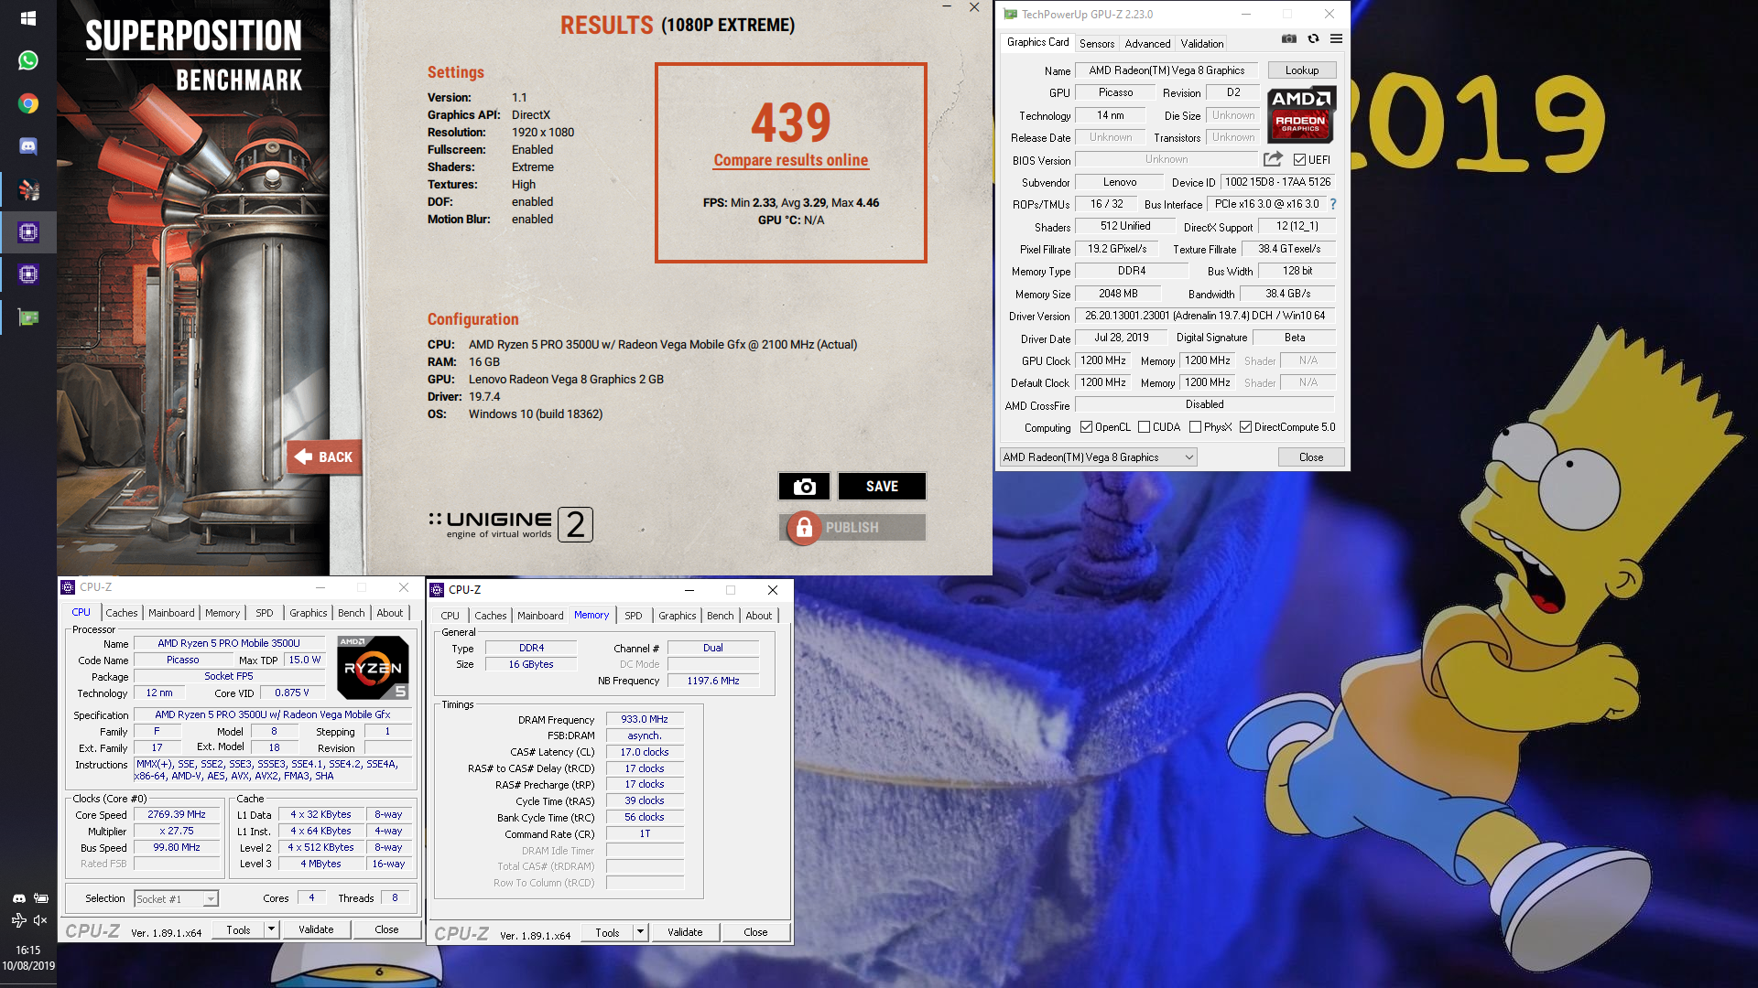Click the Discord system tray icon

[18, 898]
